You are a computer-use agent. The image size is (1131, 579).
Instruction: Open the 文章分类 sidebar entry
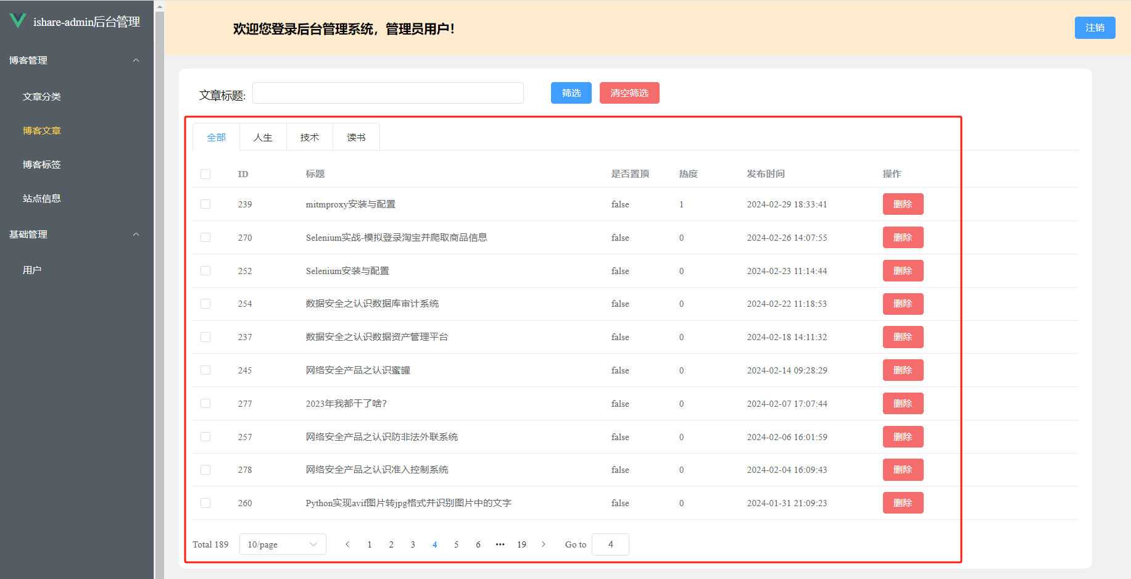click(x=41, y=96)
